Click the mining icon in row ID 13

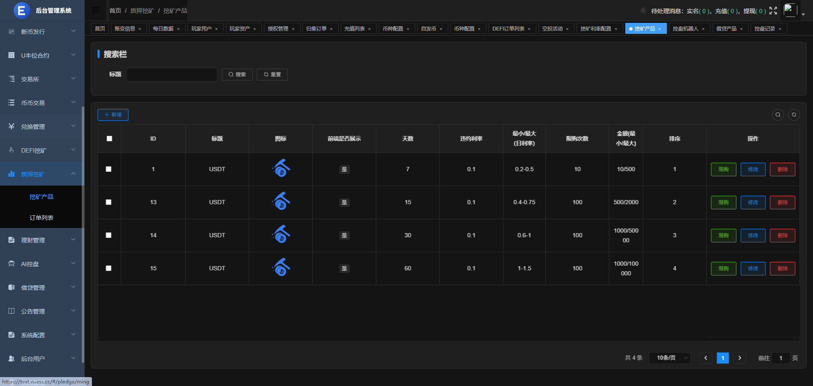(x=281, y=202)
